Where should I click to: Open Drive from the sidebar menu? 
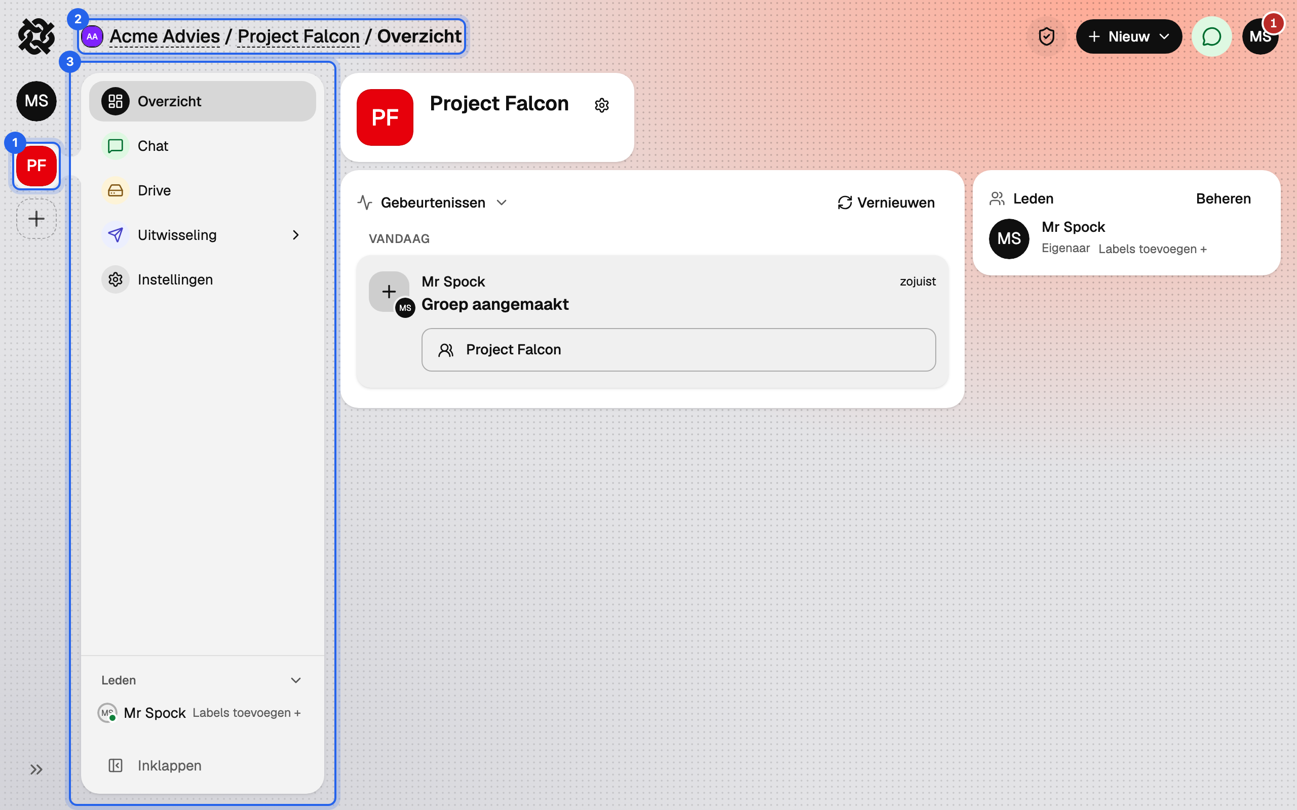coord(202,190)
